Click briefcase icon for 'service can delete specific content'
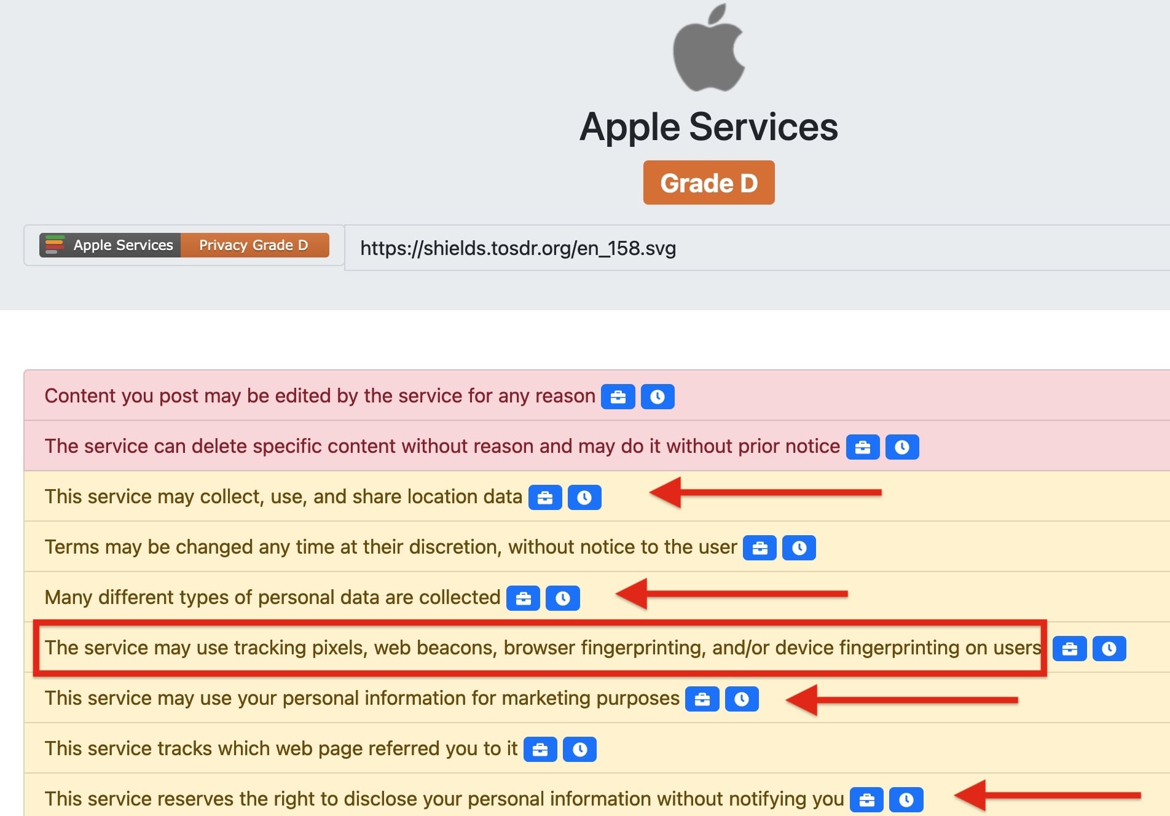This screenshot has width=1170, height=816. pyautogui.click(x=863, y=447)
